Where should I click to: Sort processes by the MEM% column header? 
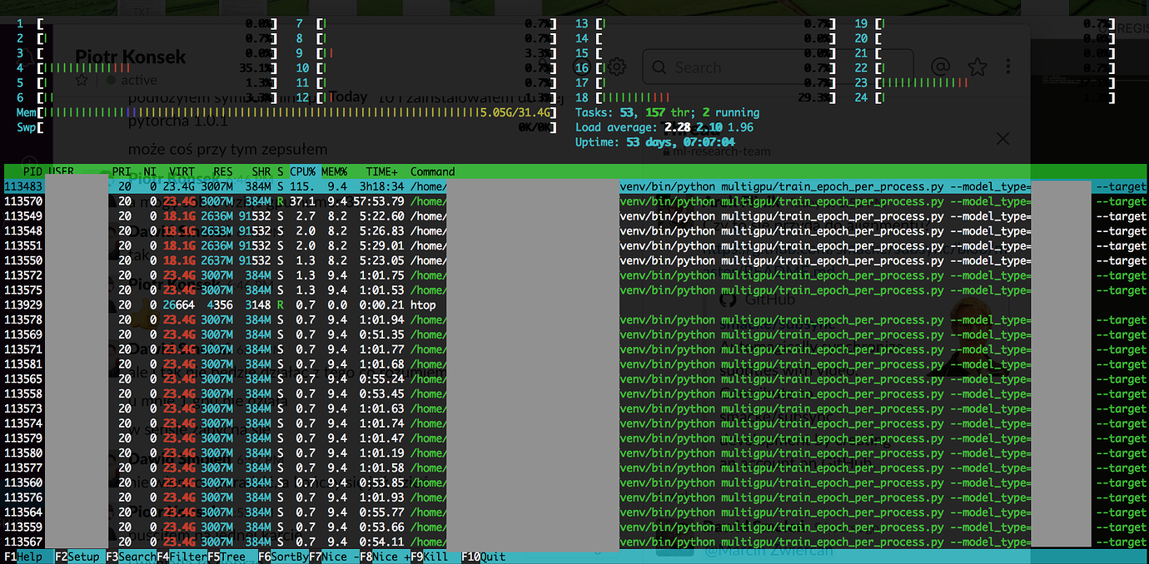[334, 171]
